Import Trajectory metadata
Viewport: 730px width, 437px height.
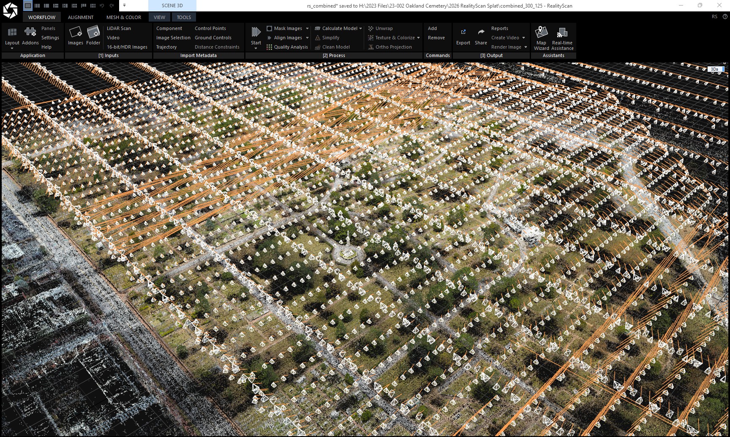(x=166, y=47)
